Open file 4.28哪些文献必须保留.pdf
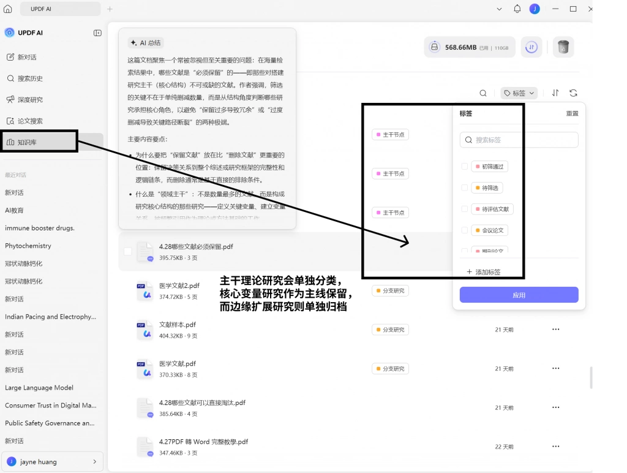Image resolution: width=627 pixels, height=473 pixels. click(196, 247)
